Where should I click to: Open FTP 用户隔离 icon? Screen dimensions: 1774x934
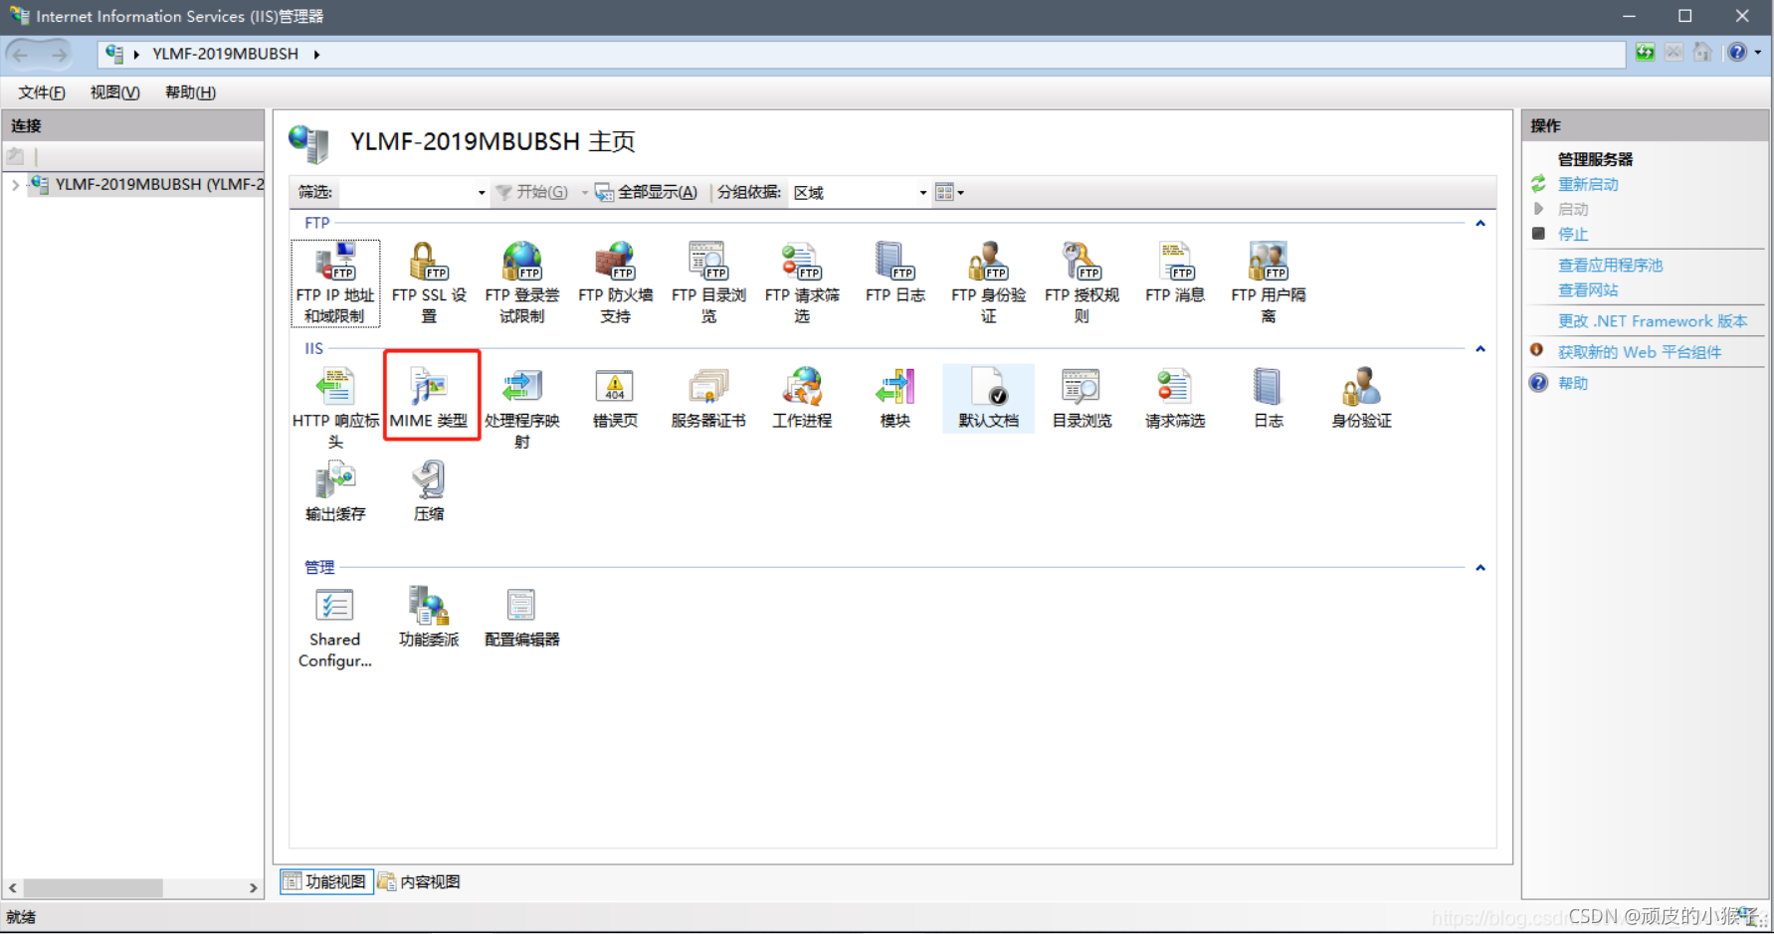[1269, 283]
